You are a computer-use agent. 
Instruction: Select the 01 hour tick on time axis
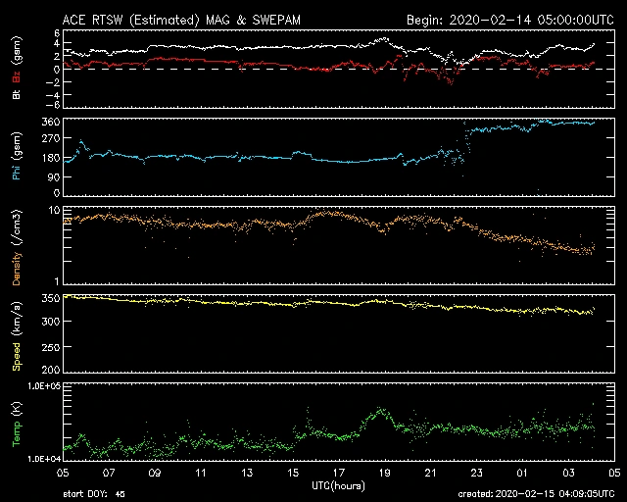[523, 472]
